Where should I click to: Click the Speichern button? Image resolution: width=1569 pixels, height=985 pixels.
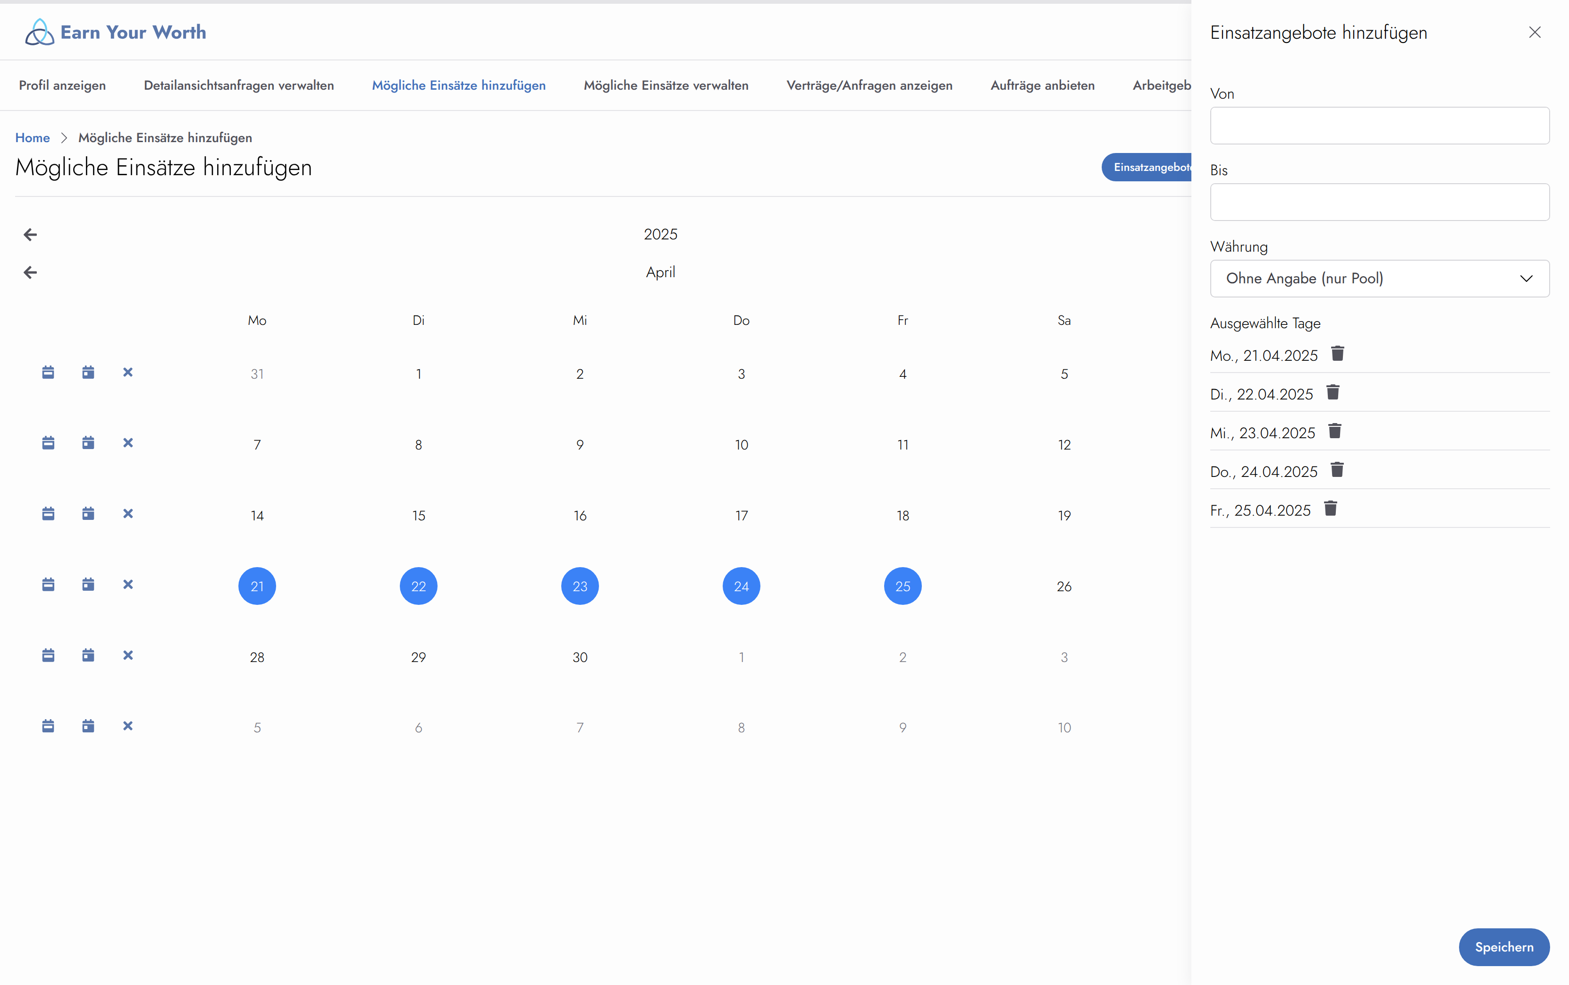[x=1503, y=947]
